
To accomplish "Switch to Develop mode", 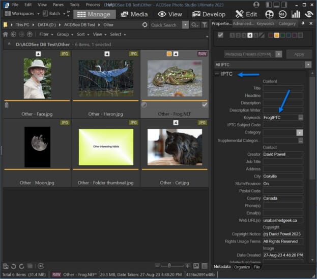I will tap(209, 14).
